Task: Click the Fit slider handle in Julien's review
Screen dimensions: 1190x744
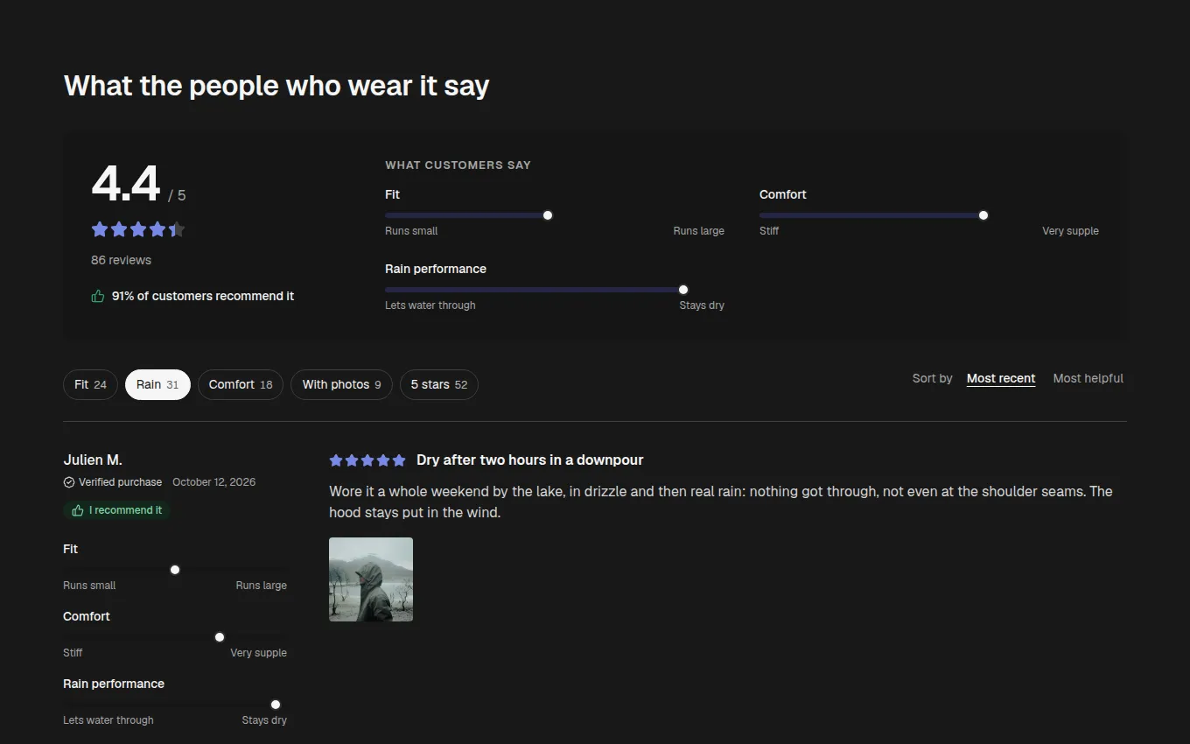Action: point(175,570)
